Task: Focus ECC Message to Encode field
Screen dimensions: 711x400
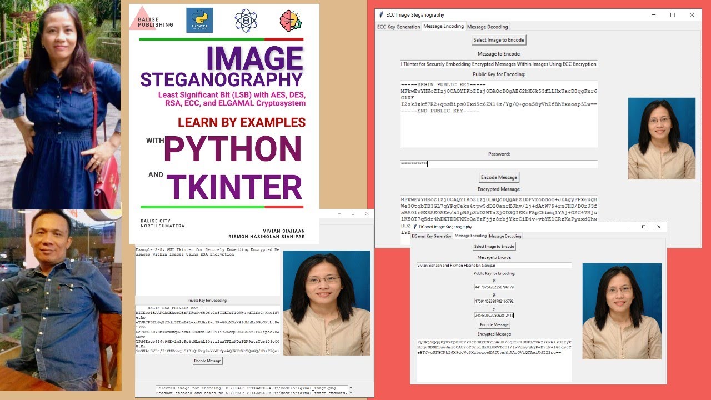Action: coord(498,64)
